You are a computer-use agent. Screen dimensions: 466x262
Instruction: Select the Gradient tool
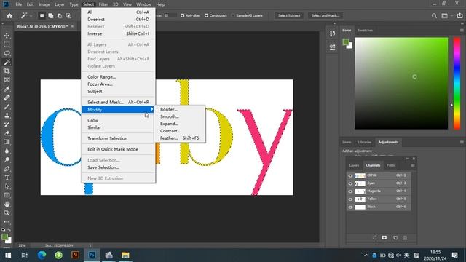(7, 142)
